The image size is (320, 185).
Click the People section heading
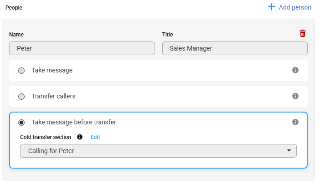14,8
